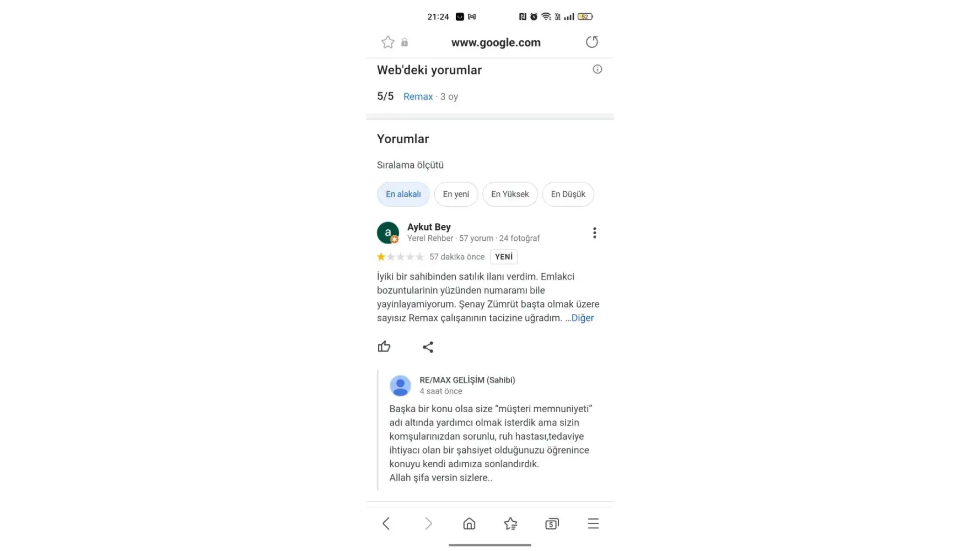The width and height of the screenshot is (980, 551).
Task: Expand review text via Diğer link
Action: [x=582, y=318]
